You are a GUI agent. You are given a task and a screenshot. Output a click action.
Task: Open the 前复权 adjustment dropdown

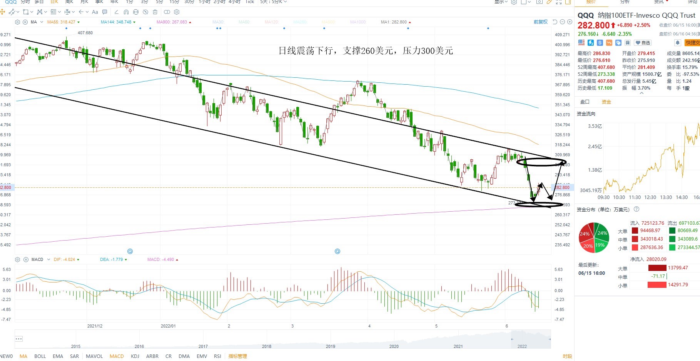(541, 22)
